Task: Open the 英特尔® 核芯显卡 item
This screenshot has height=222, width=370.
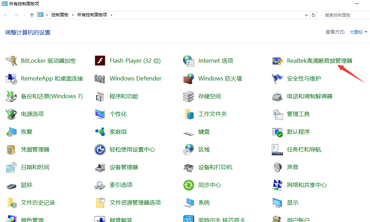Action: coord(214,219)
